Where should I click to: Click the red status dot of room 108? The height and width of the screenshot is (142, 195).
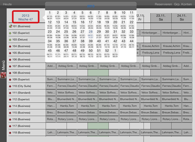pyautogui.click(x=10, y=73)
